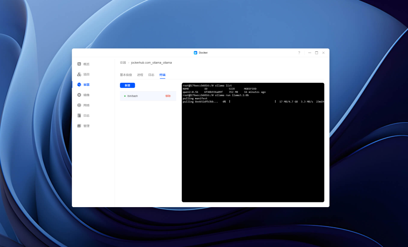
Task: Open the 项目 projects sidebar icon
Action: click(x=79, y=74)
